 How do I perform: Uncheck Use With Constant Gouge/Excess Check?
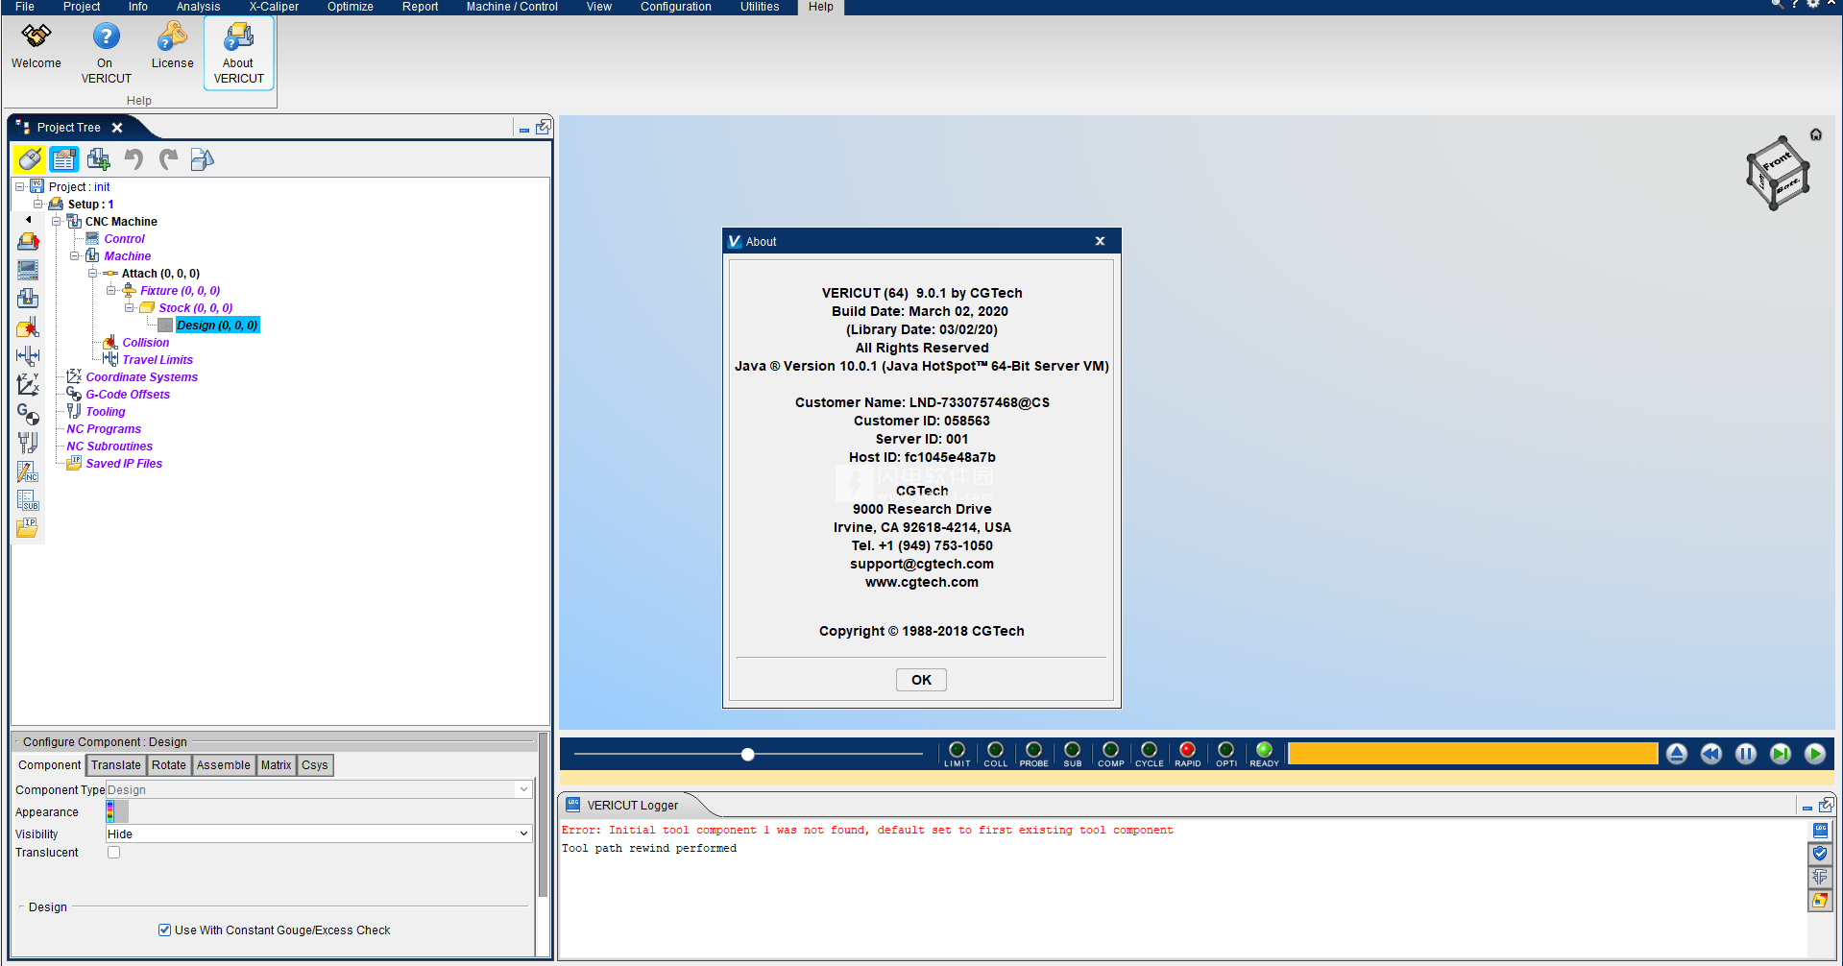(164, 930)
